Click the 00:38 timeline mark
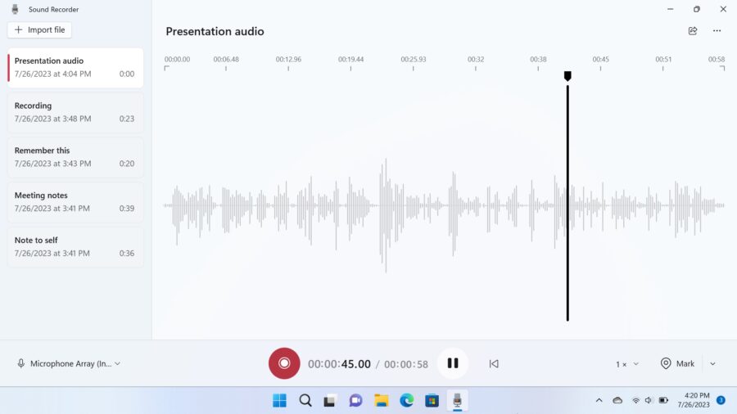The width and height of the screenshot is (737, 414). click(x=538, y=60)
